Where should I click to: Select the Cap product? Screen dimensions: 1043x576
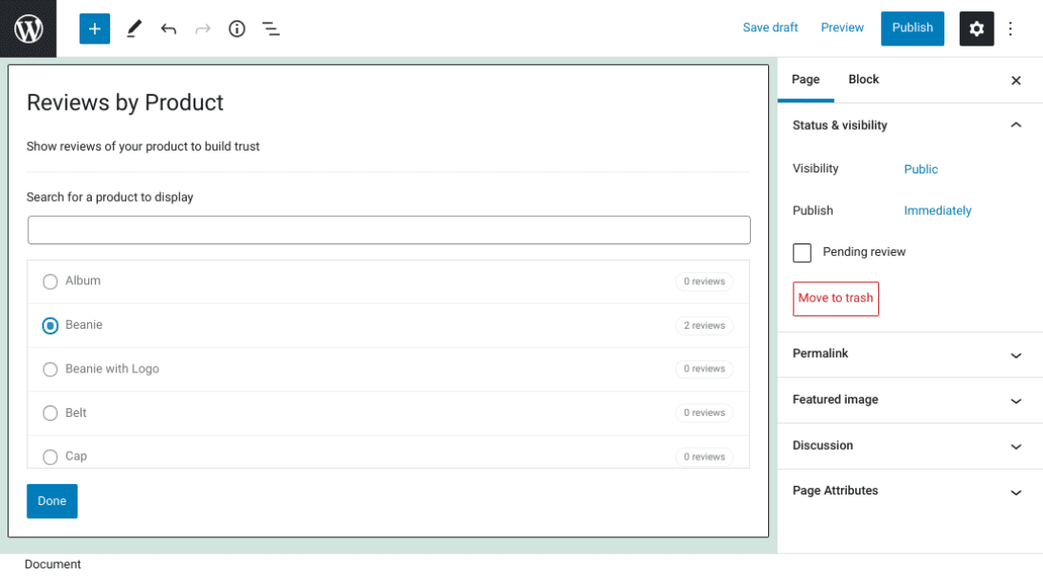(x=49, y=457)
